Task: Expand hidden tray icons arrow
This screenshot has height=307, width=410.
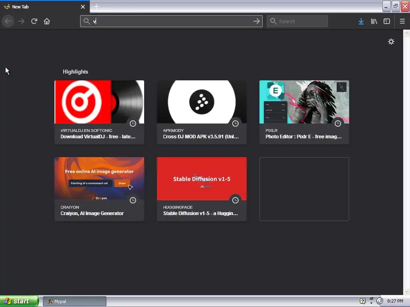Action: click(x=380, y=301)
